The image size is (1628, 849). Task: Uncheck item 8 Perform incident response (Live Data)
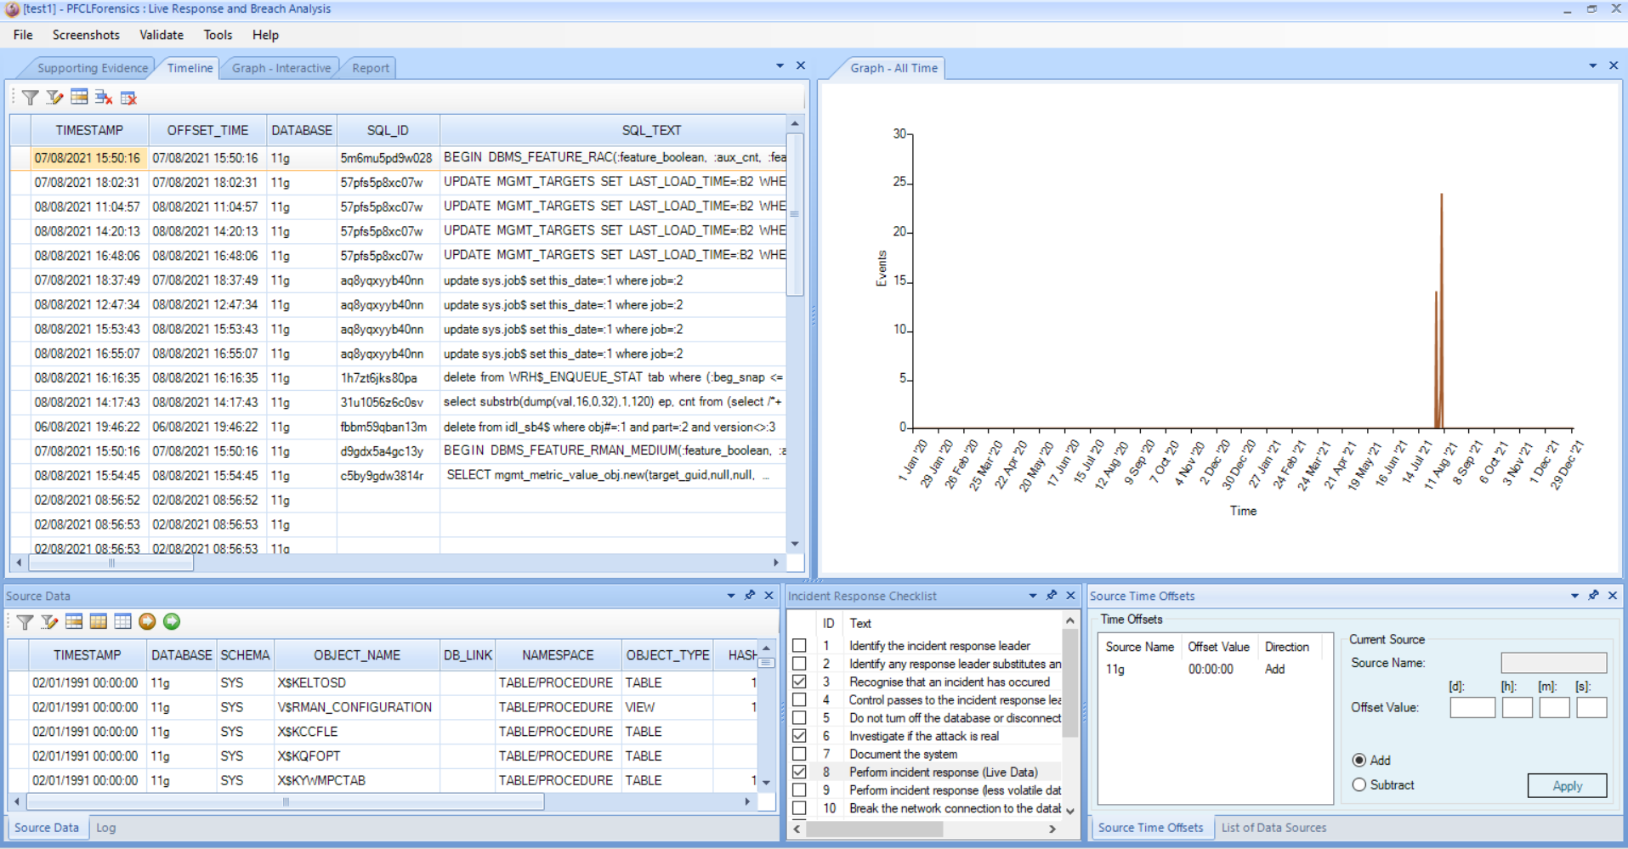(x=799, y=772)
